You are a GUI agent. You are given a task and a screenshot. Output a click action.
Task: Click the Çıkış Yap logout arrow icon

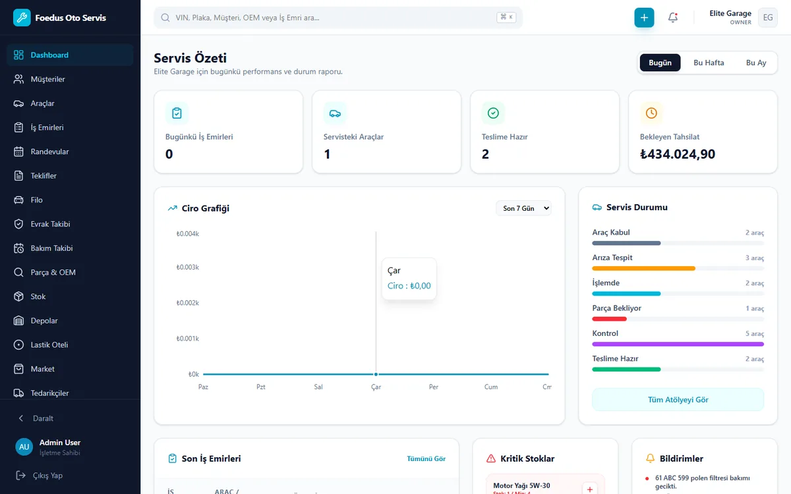point(20,476)
